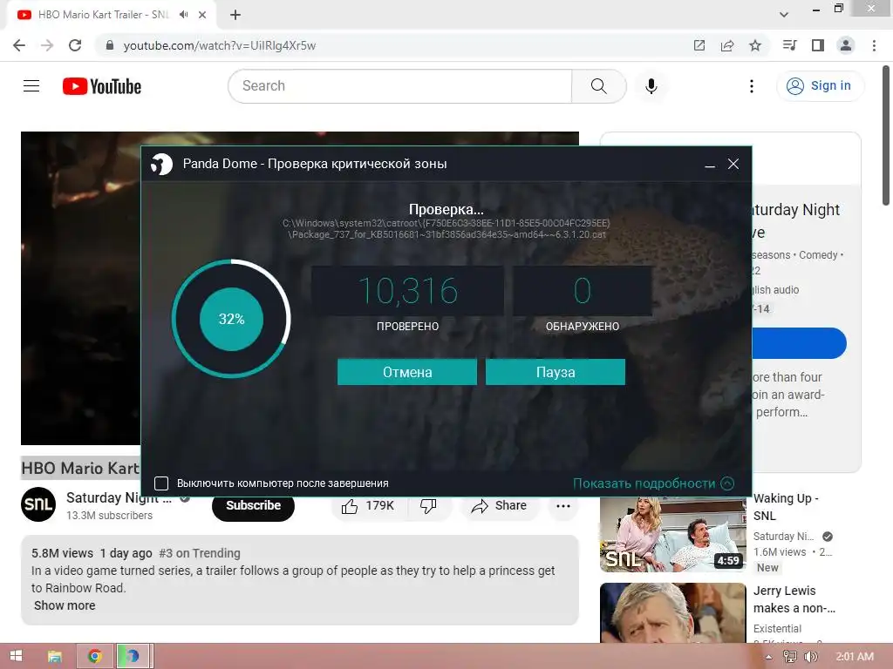Toggle Chrome side panel icon

pyautogui.click(x=818, y=45)
